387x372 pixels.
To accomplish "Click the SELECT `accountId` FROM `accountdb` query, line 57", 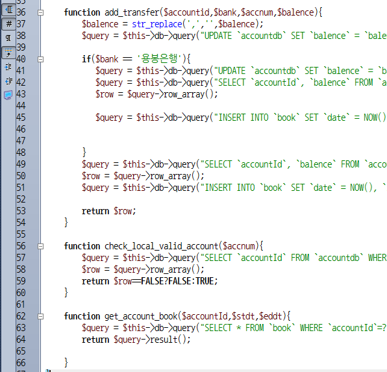I will [x=293, y=258].
